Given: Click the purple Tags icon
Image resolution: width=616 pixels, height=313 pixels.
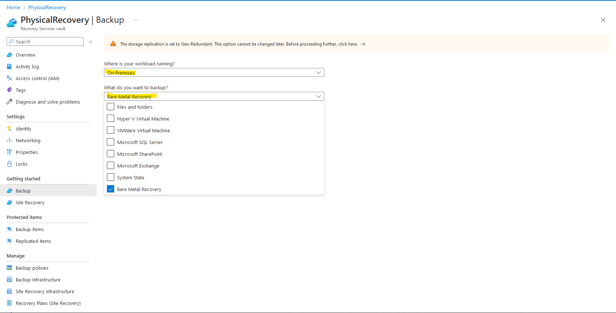Looking at the screenshot, I should tap(10, 90).
